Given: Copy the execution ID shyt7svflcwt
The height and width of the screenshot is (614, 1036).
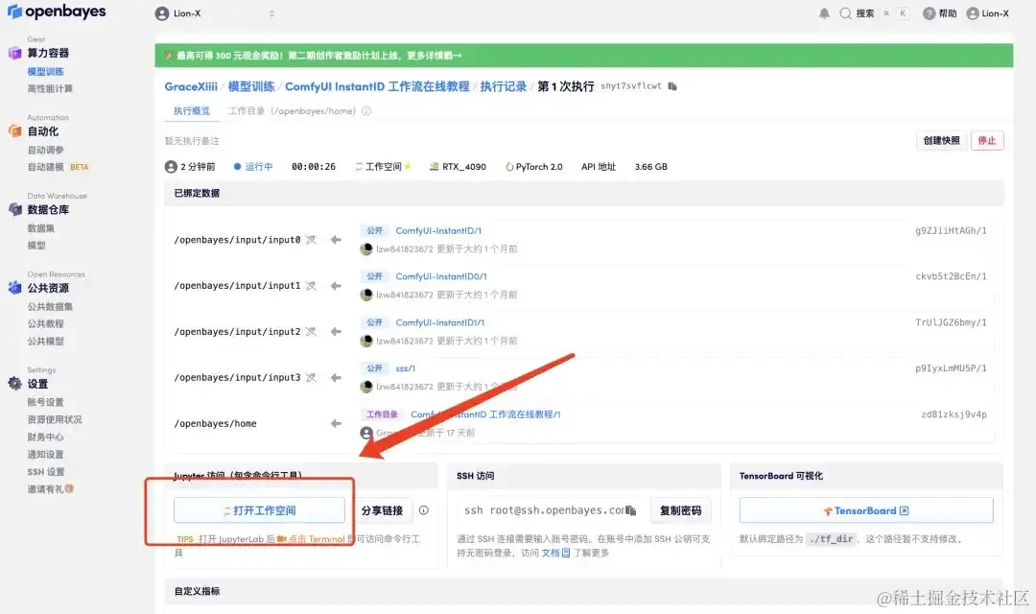Looking at the screenshot, I should [x=672, y=86].
